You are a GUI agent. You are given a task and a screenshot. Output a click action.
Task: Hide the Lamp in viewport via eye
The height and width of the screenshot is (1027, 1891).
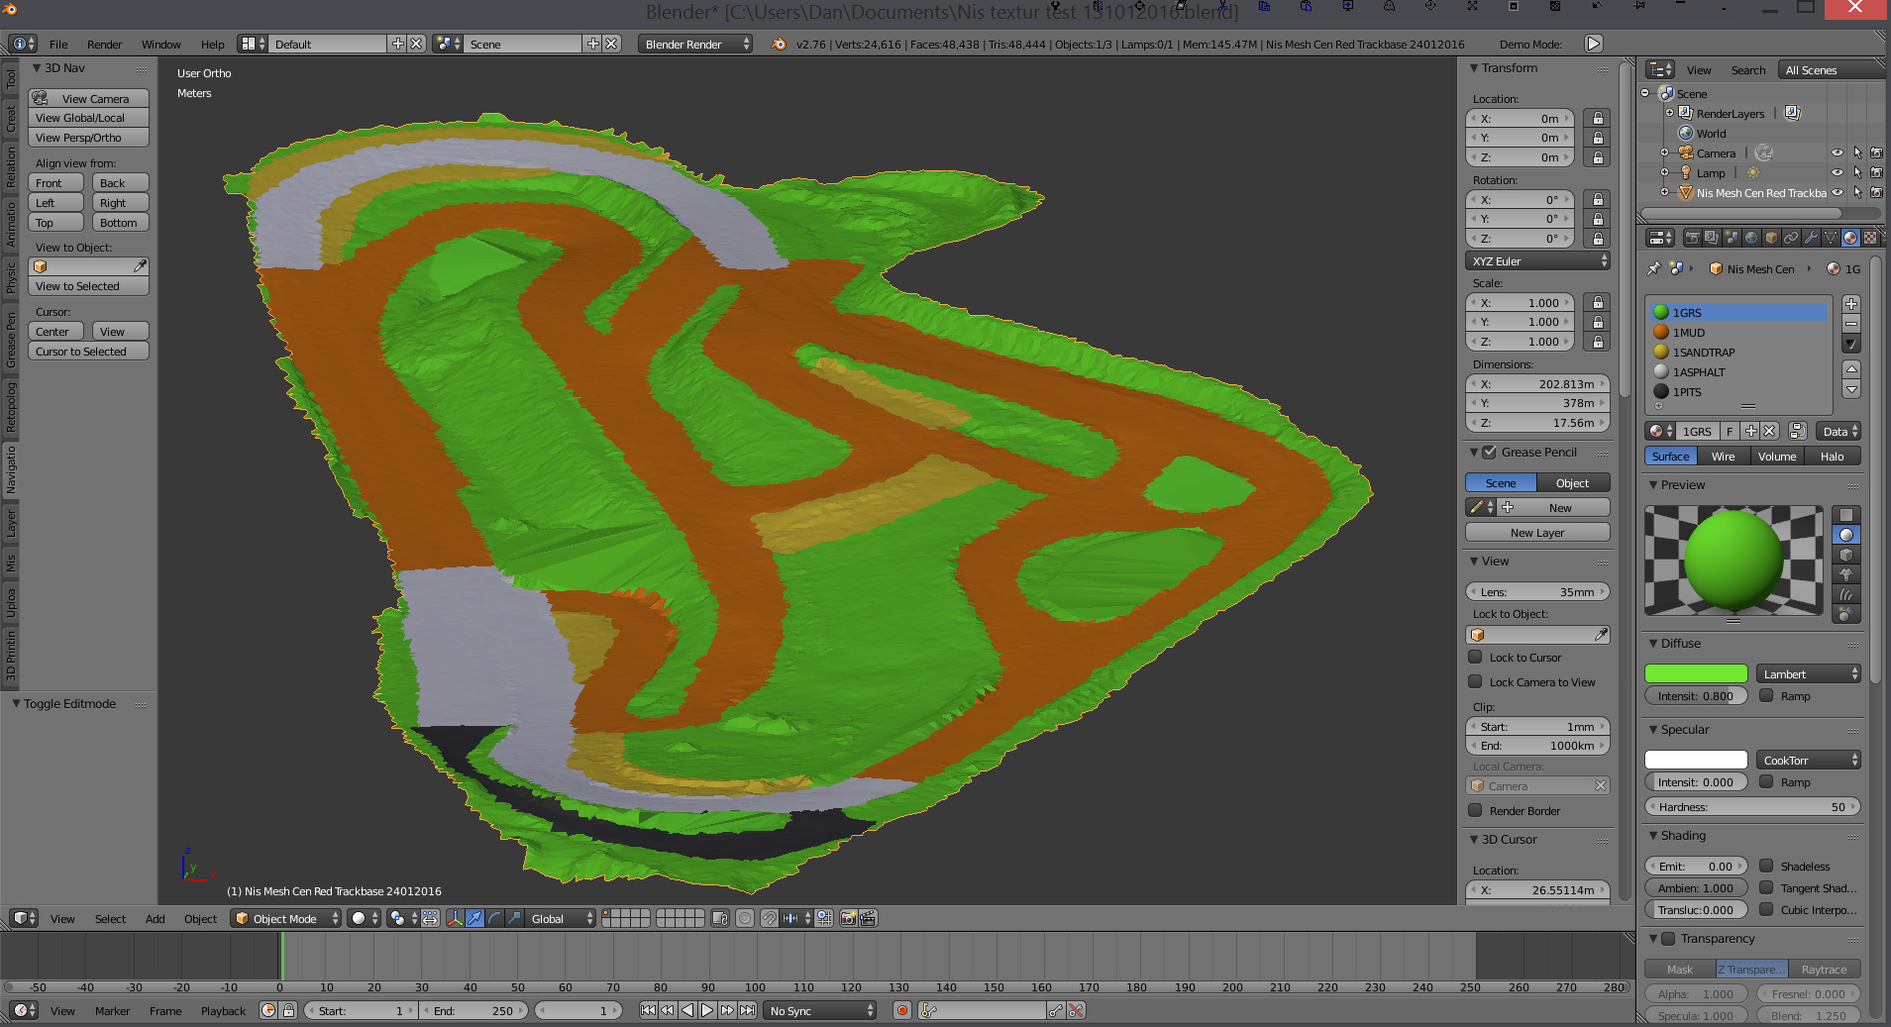click(1838, 172)
